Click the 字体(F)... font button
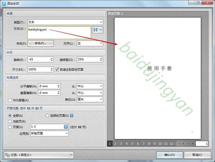This screenshot has height=162, width=215. (x=40, y=43)
